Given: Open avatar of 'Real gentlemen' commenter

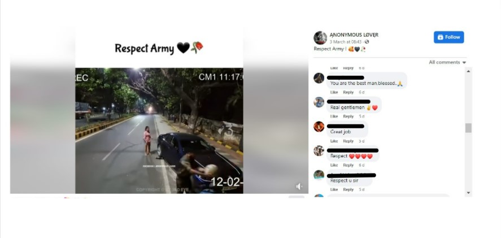Looking at the screenshot, I should (319, 102).
